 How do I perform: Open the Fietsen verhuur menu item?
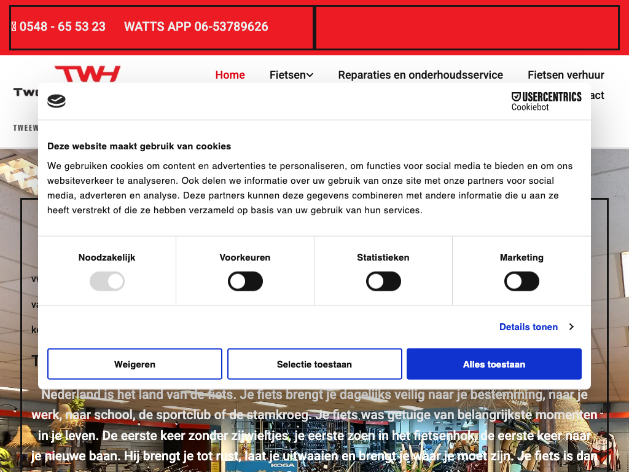click(566, 74)
